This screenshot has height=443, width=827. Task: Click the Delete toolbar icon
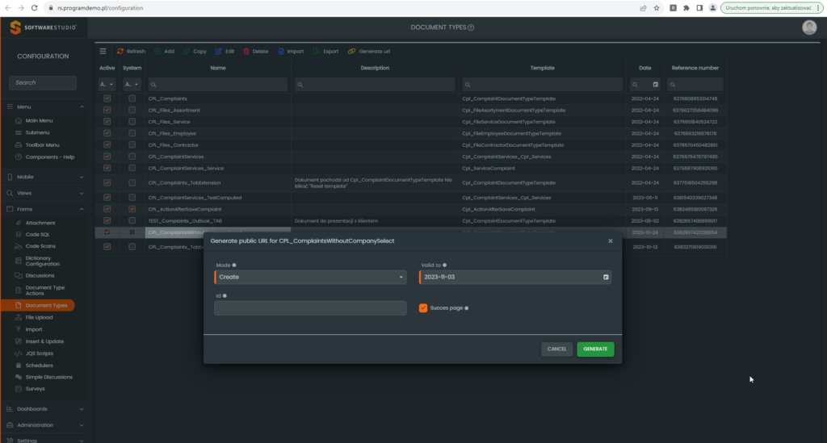246,51
